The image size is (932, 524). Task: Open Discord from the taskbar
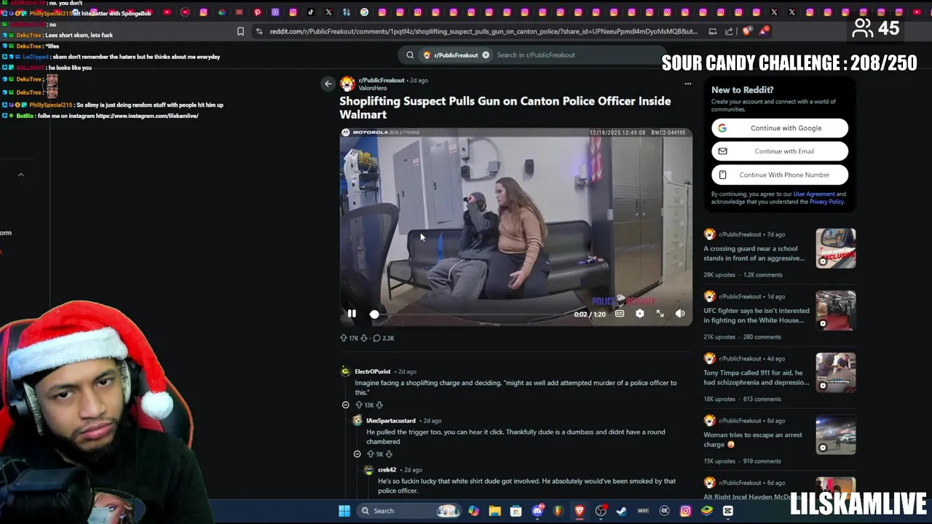click(537, 511)
